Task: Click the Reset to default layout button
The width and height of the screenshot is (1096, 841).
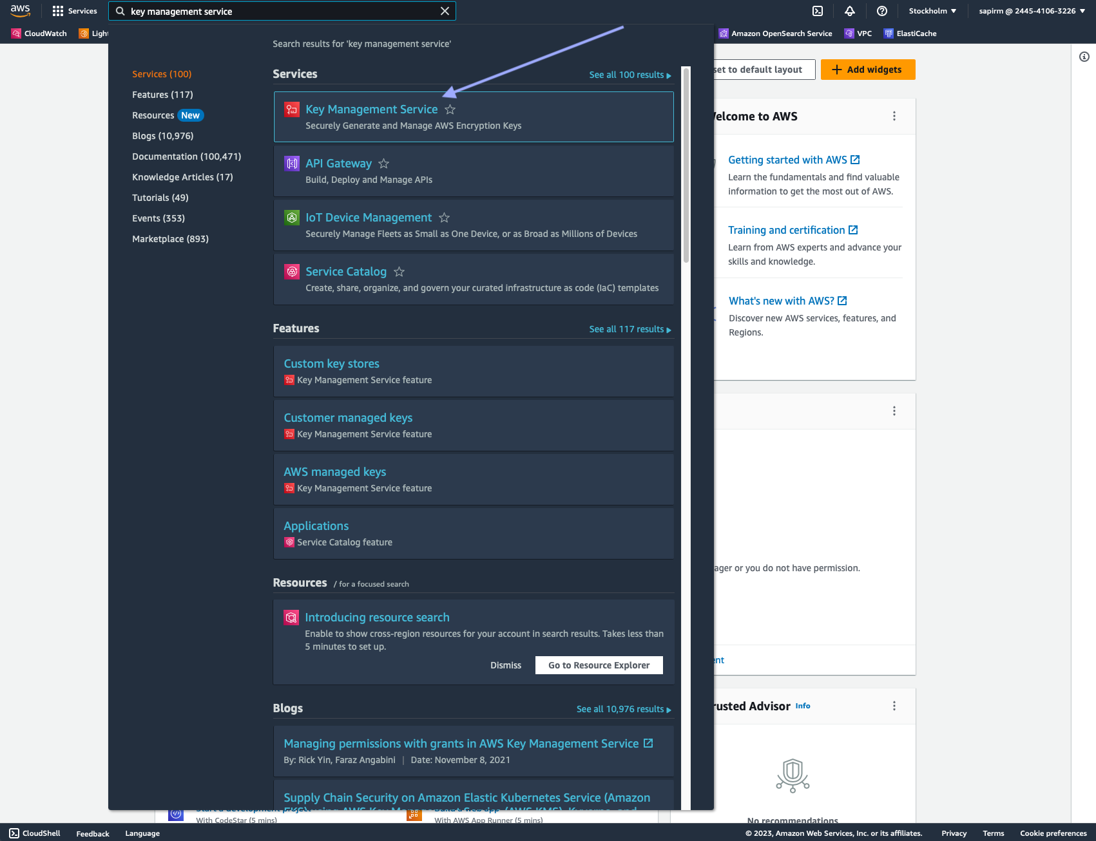Action: tap(764, 70)
